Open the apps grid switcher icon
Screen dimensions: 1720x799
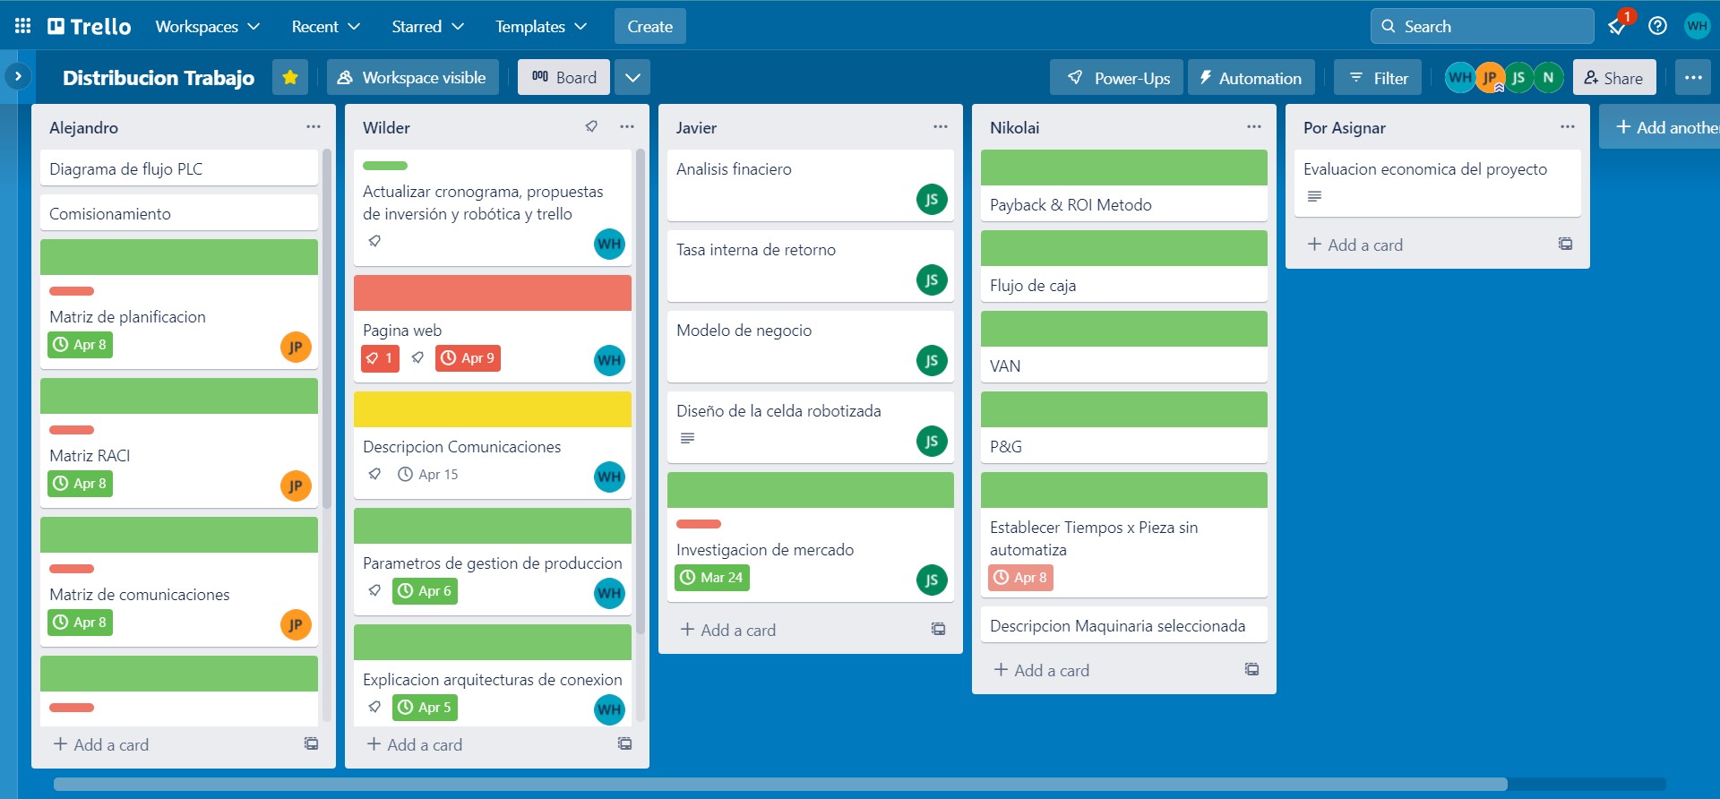pos(23,26)
